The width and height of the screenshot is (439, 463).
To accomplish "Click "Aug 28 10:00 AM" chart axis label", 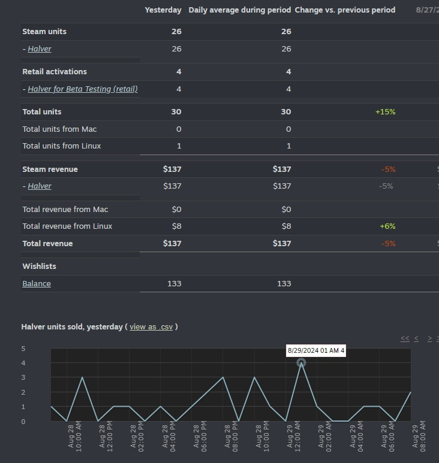I will coord(75,437).
